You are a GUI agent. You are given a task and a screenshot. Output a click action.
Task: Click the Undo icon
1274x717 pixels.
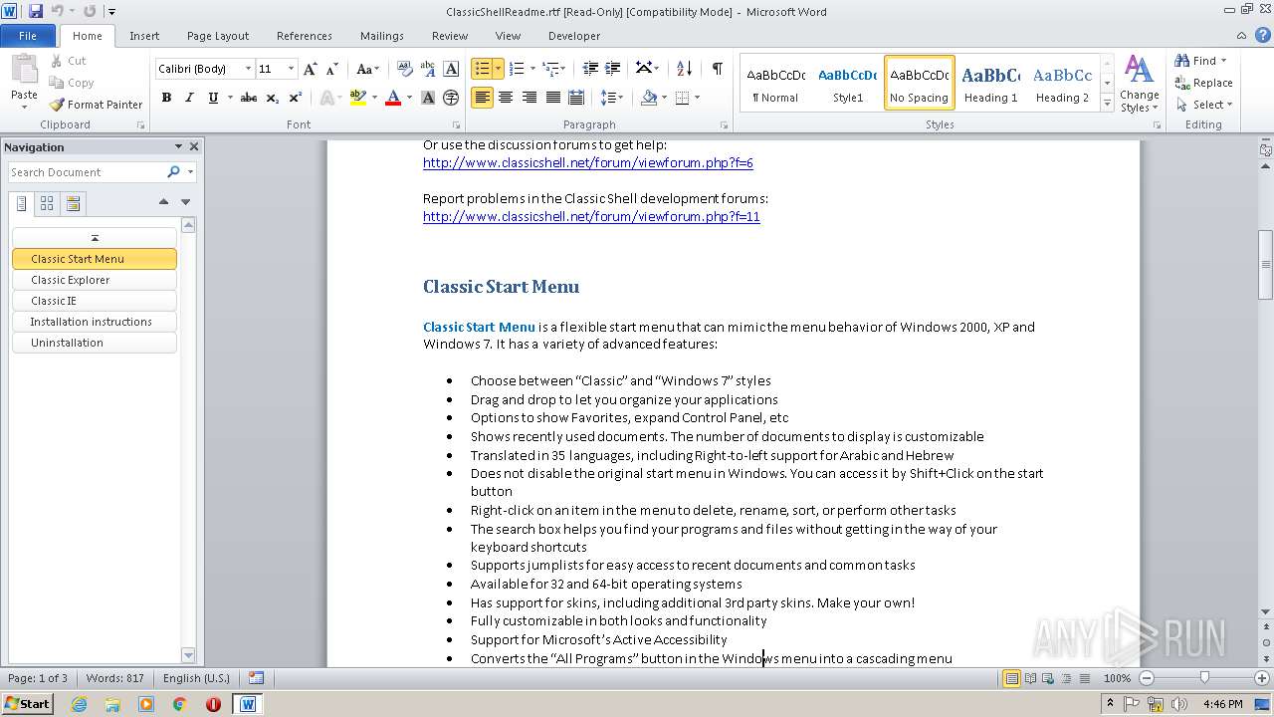pyautogui.click(x=58, y=11)
